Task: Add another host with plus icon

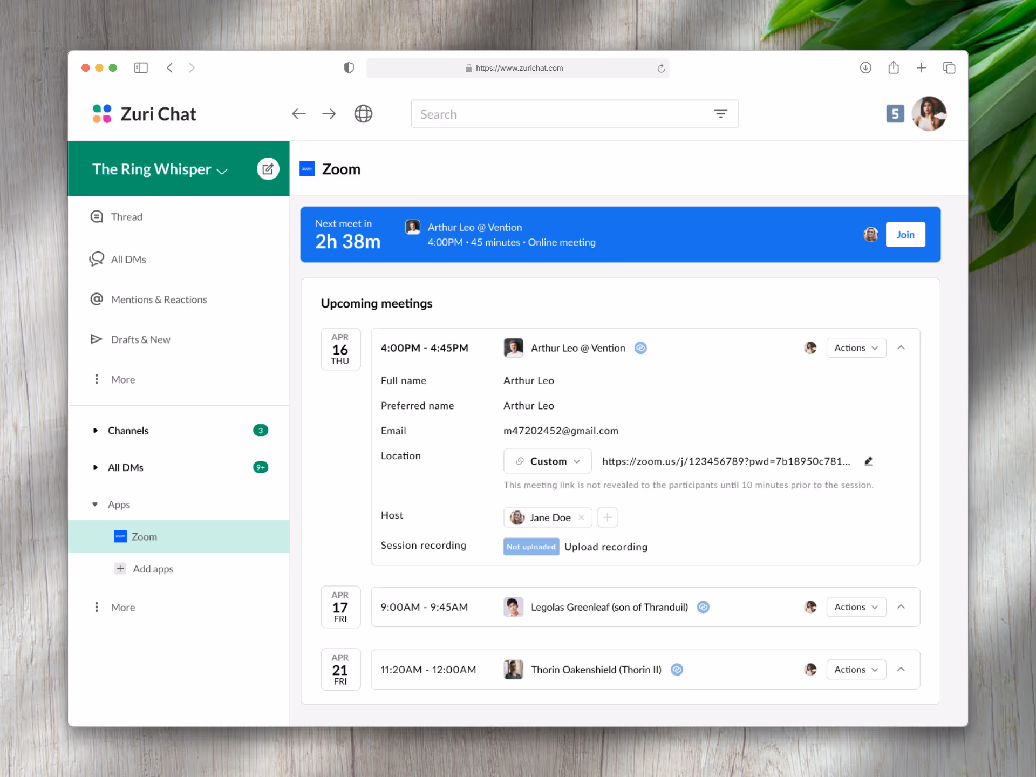Action: tap(607, 517)
